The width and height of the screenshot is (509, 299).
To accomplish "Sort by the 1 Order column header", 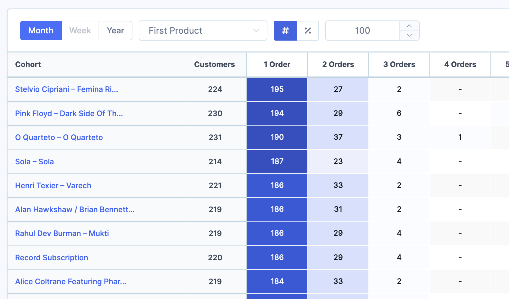I will click(277, 64).
